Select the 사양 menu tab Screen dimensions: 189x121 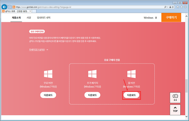(29, 18)
